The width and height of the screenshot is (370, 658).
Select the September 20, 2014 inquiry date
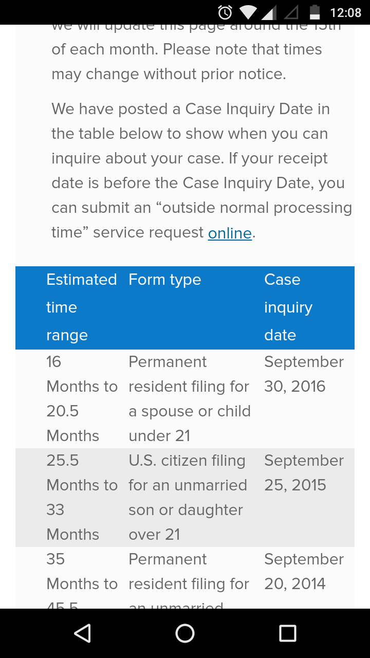(x=304, y=572)
